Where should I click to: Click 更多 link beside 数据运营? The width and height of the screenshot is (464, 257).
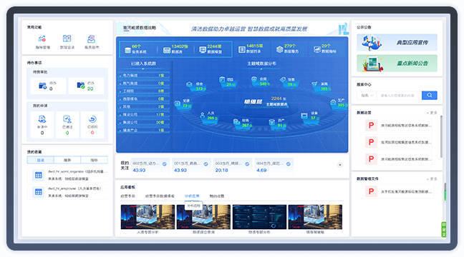click(432, 113)
